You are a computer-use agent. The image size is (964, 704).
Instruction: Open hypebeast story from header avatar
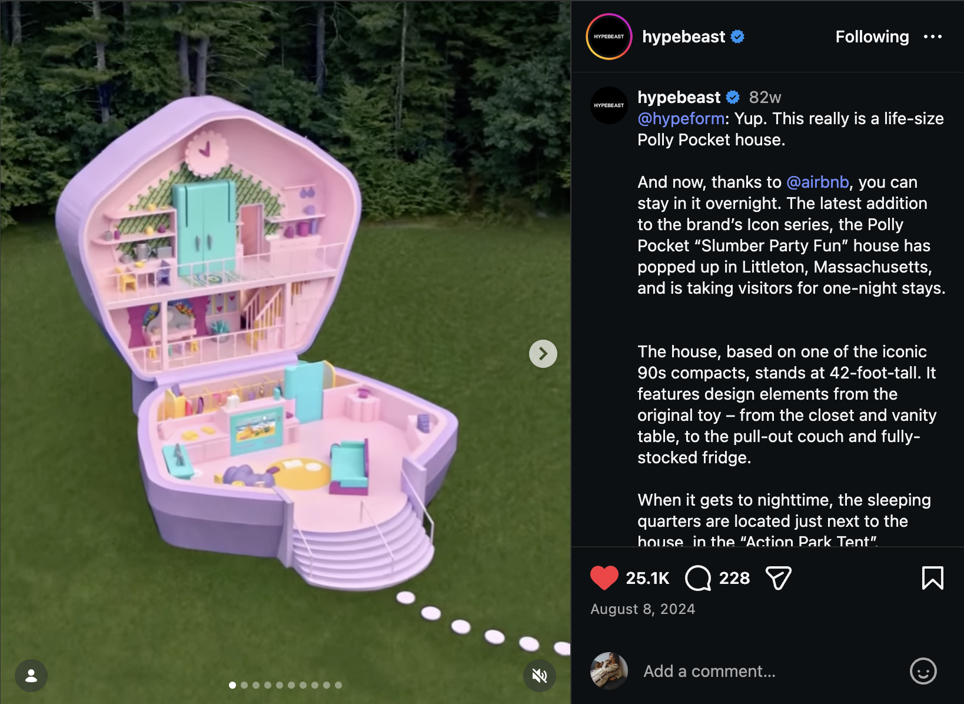[609, 36]
